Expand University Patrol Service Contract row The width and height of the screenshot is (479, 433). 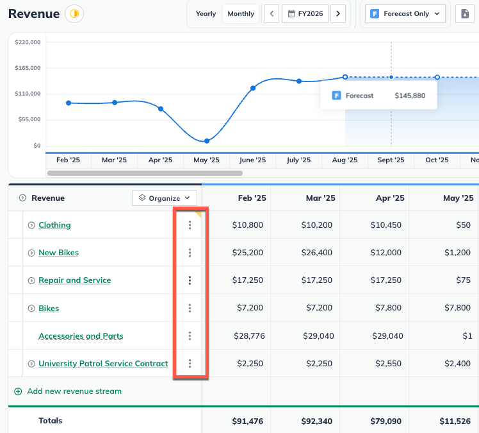point(31,364)
